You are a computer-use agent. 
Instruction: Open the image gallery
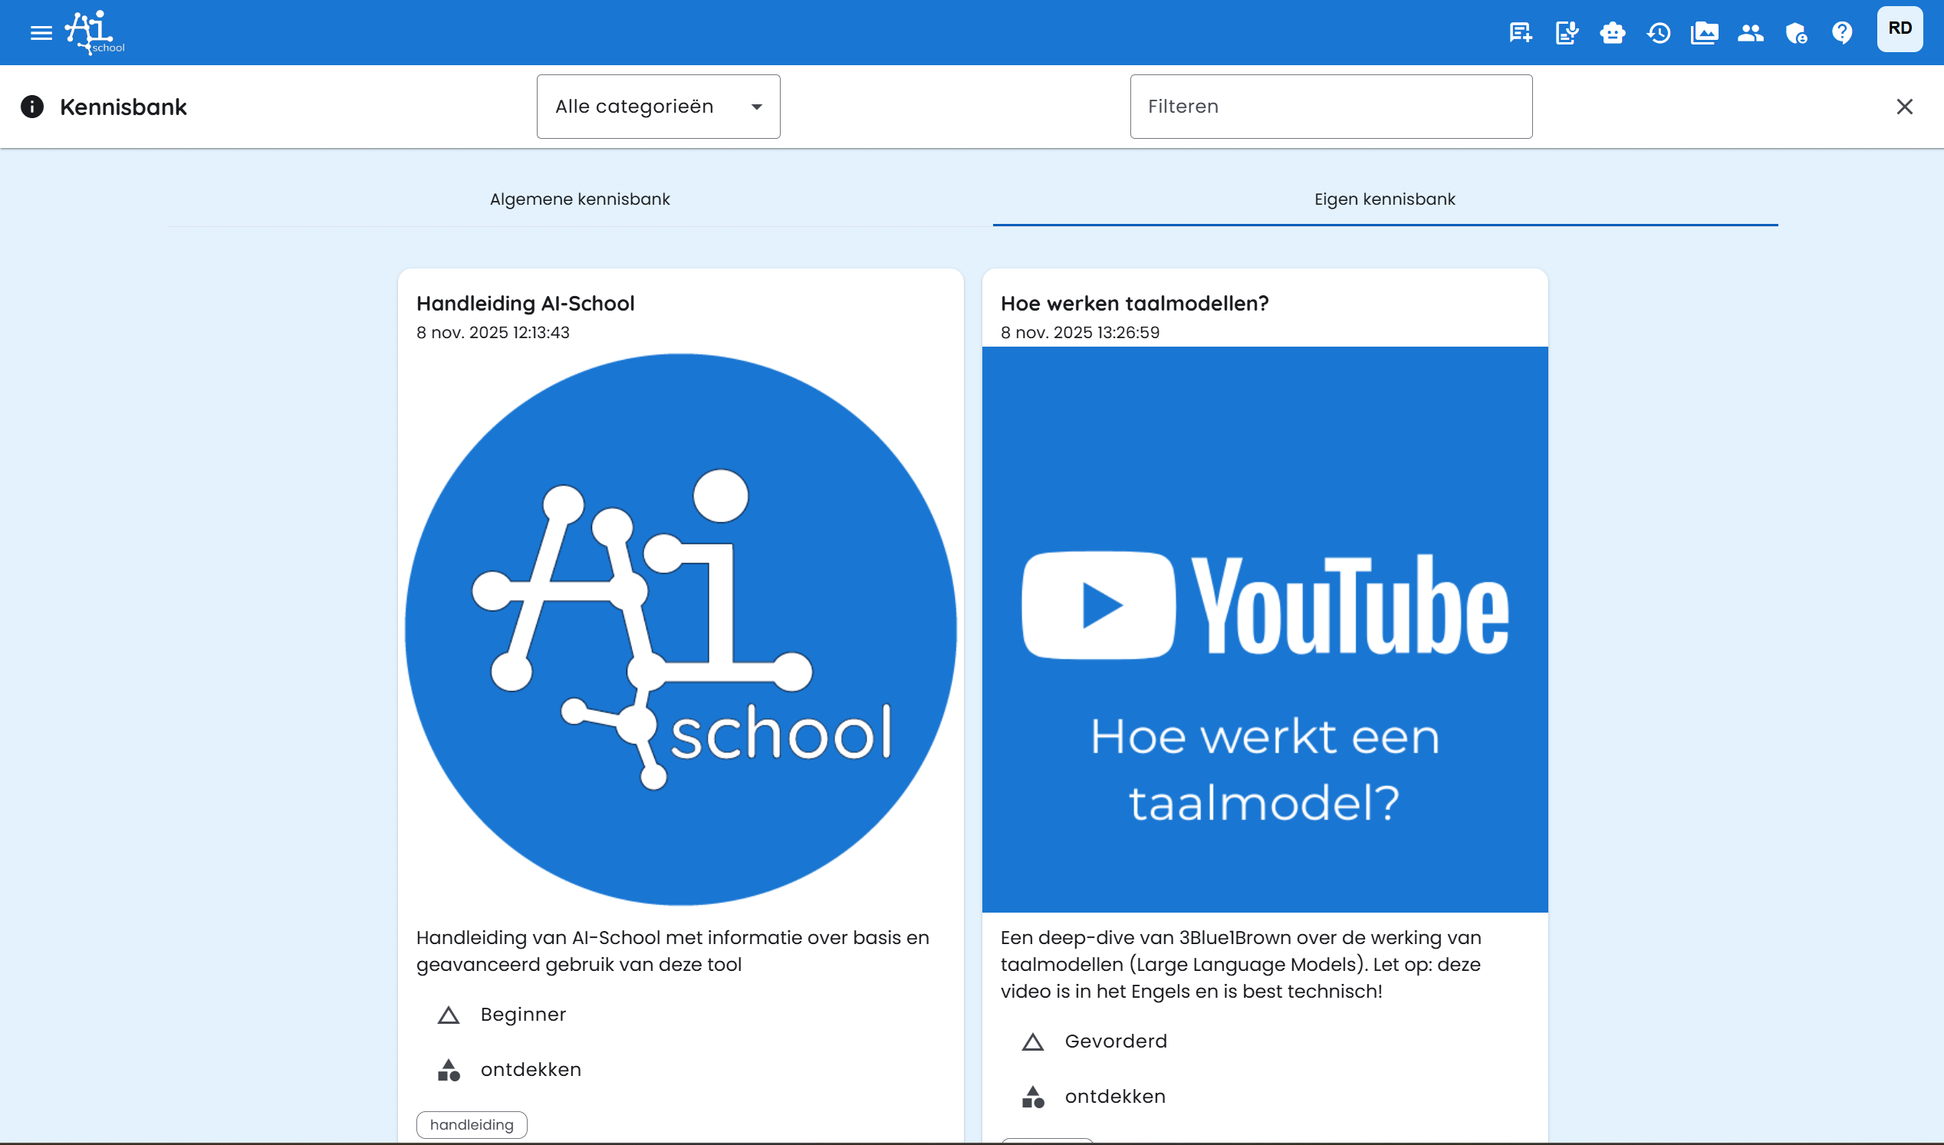tap(1705, 32)
